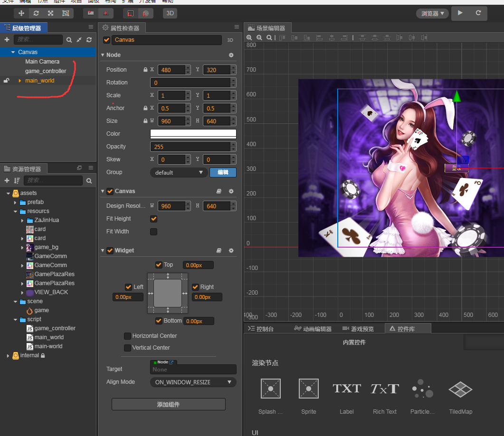Select the Rich Text control icon
The width and height of the screenshot is (504, 436).
pyautogui.click(x=385, y=389)
